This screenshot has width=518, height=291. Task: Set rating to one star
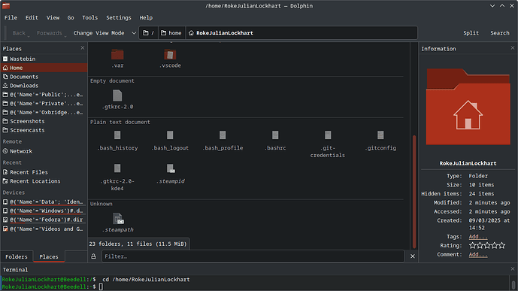tap(472, 245)
